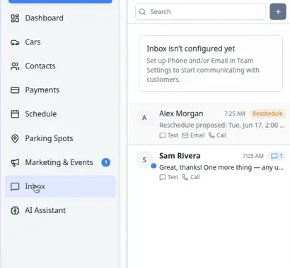The image size is (290, 268).
Task: Click the AI Assistant brain icon
Action: [15, 210]
